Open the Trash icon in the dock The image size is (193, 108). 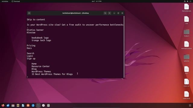pos(48,105)
